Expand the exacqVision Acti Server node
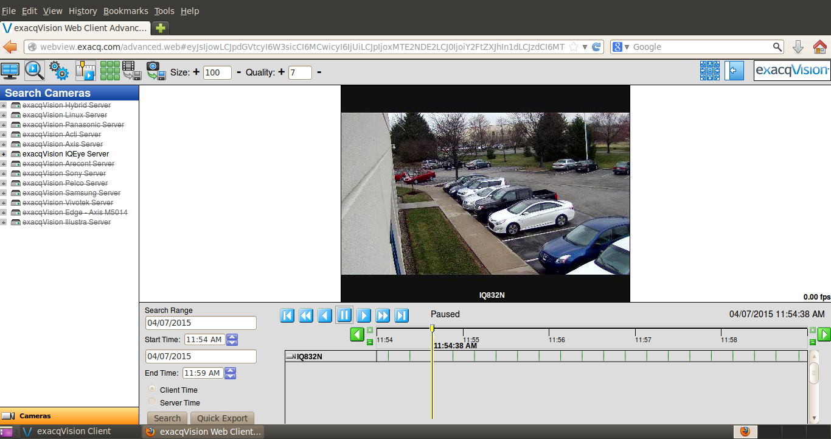 point(4,135)
